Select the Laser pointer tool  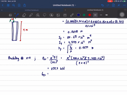[x=72, y=15]
